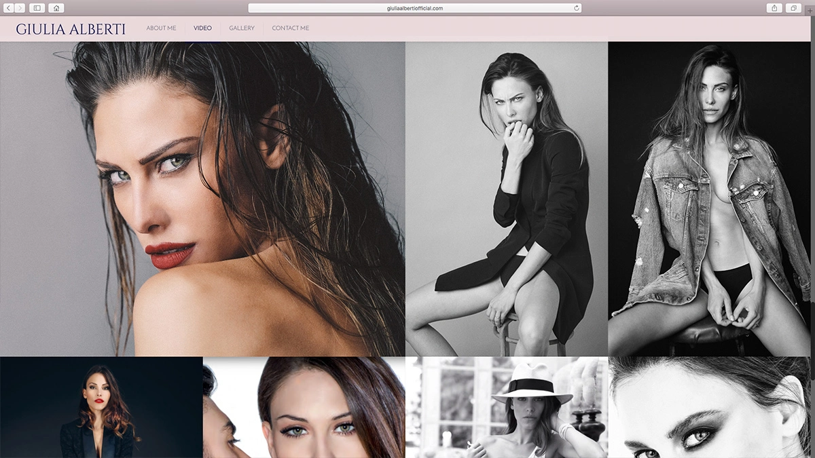The width and height of the screenshot is (815, 458).
Task: Go back with the browser back arrow
Action: pyautogui.click(x=10, y=8)
